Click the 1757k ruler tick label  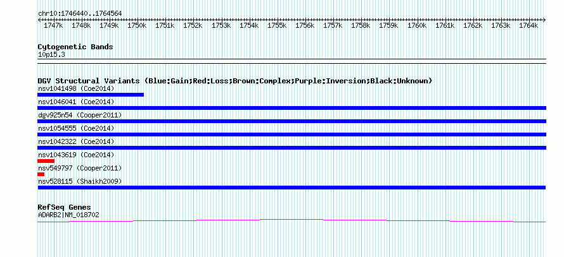[x=333, y=25]
